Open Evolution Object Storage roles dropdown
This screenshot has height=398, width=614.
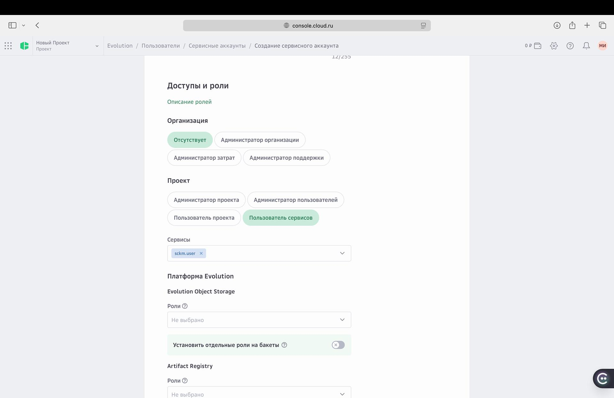pos(259,320)
